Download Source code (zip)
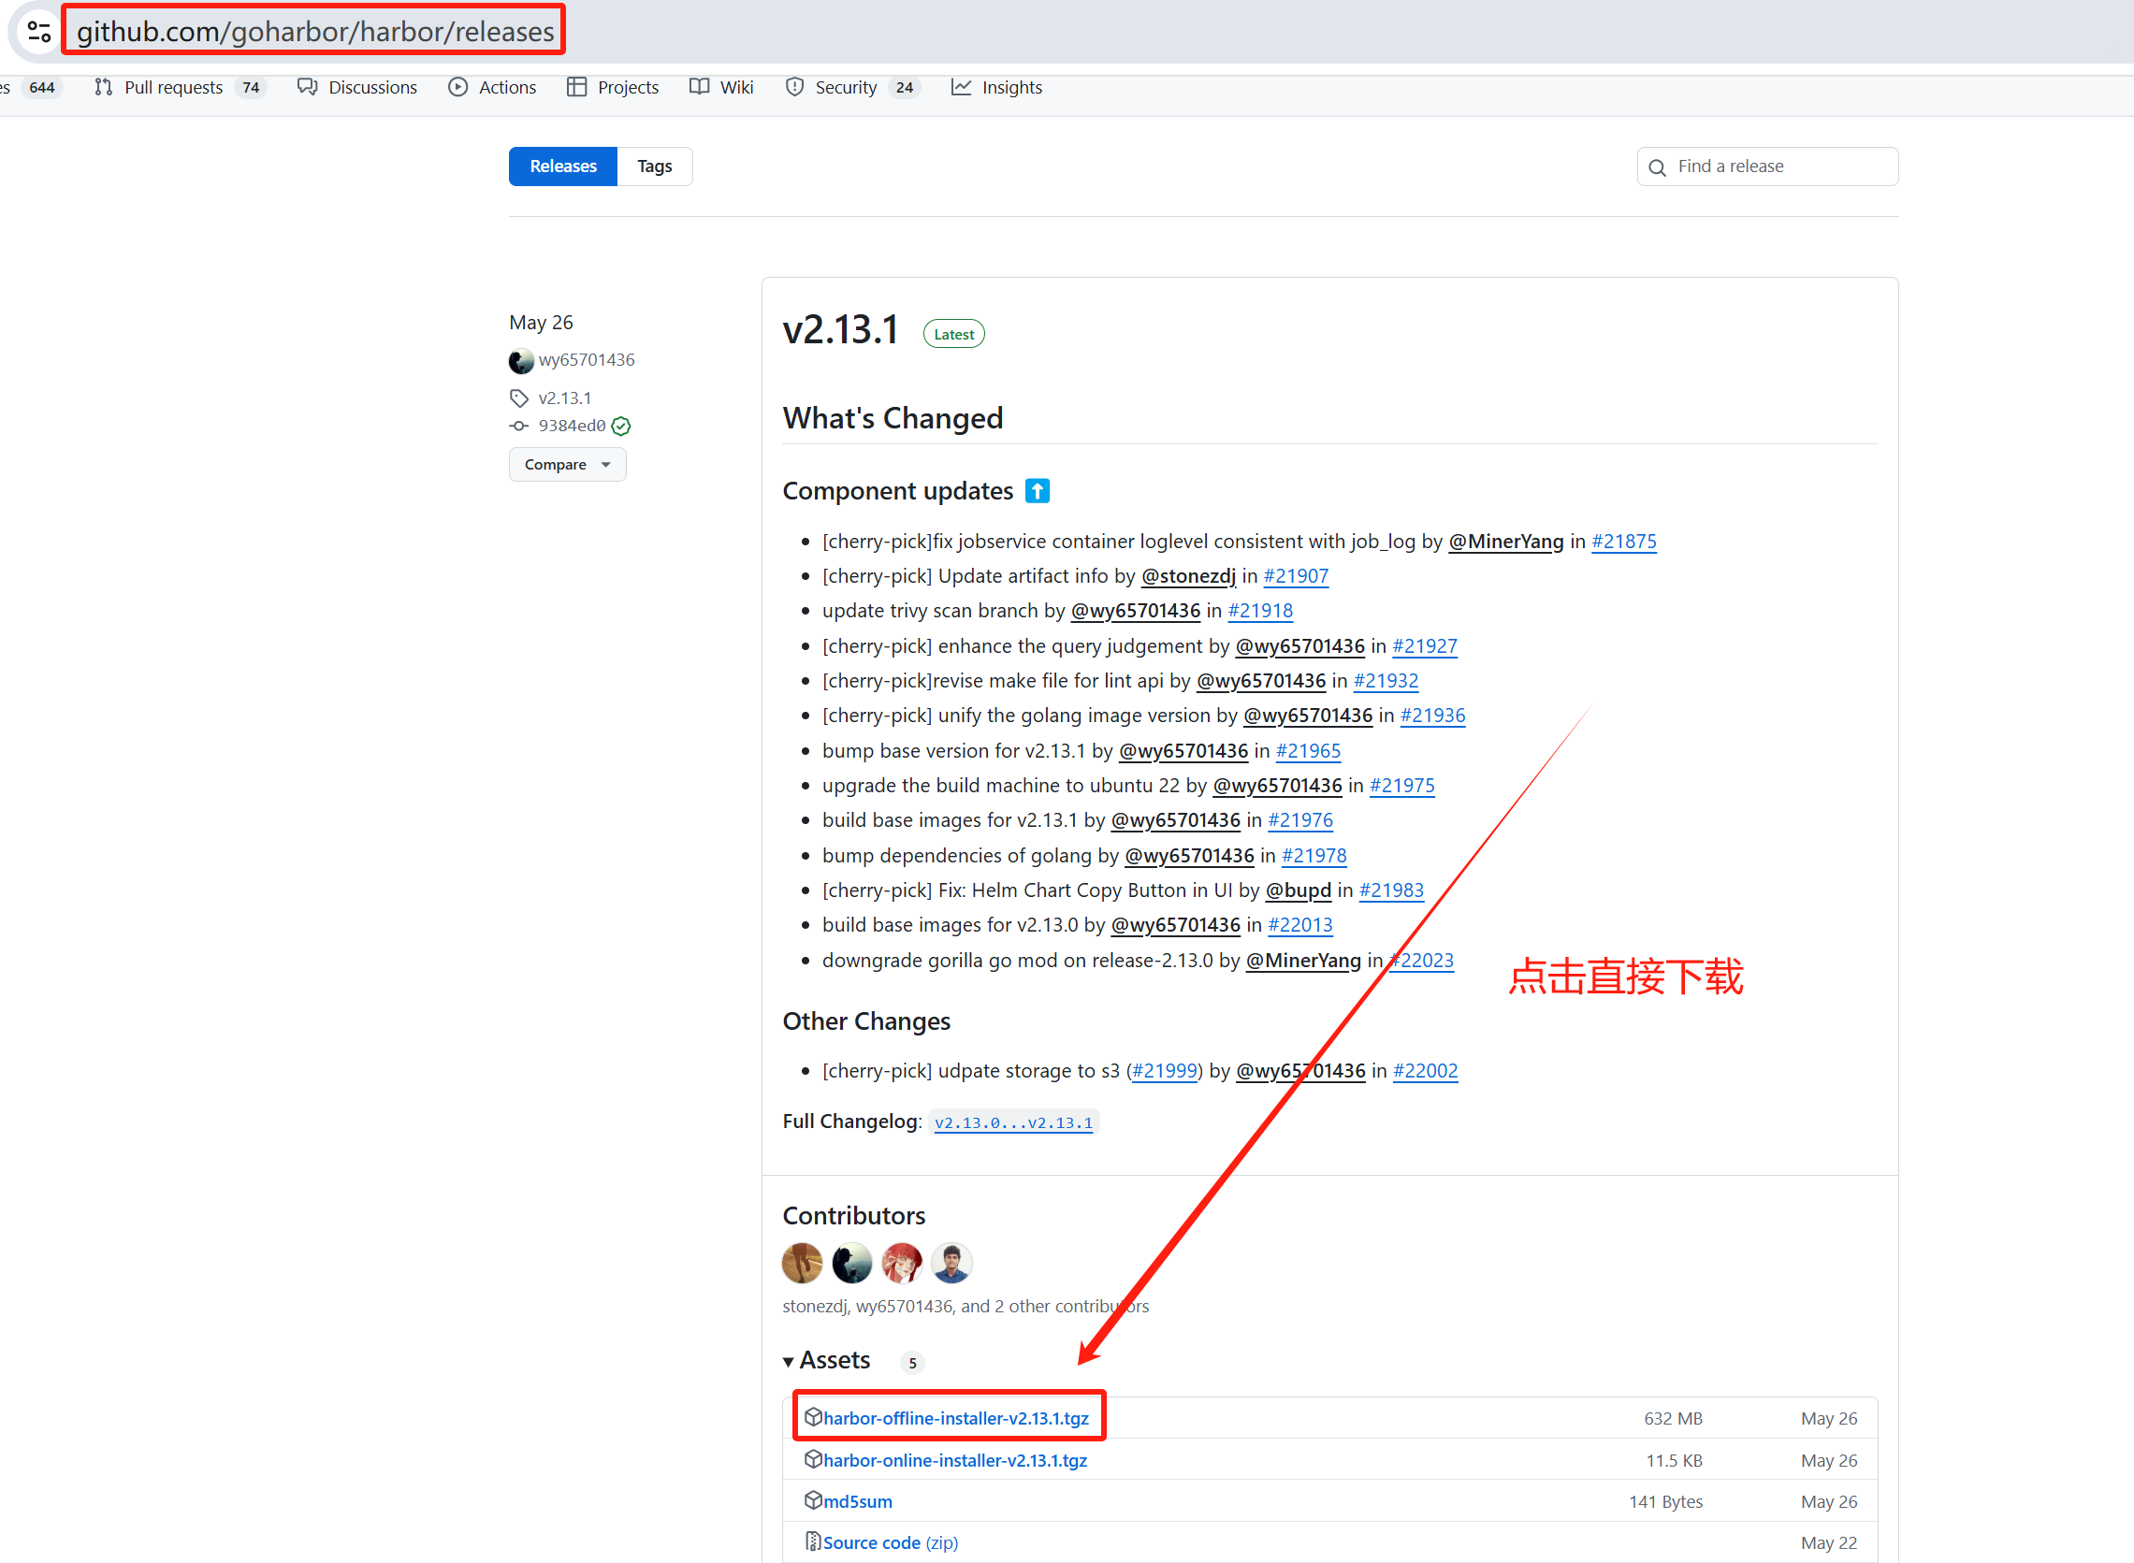 (891, 1542)
